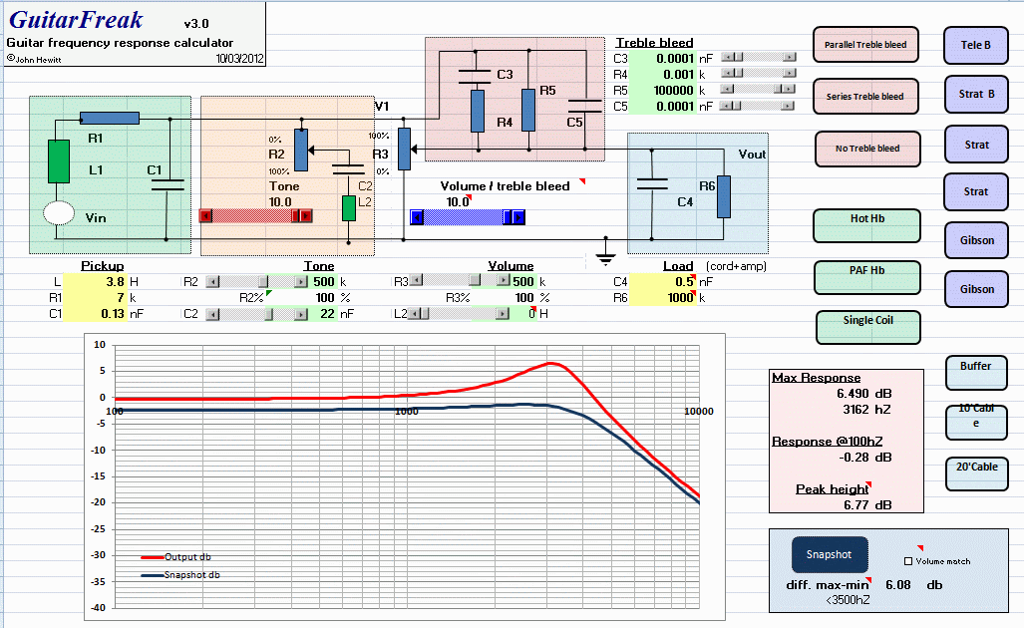Click C3 scrollbar left arrow
1024x628 pixels.
(x=728, y=57)
